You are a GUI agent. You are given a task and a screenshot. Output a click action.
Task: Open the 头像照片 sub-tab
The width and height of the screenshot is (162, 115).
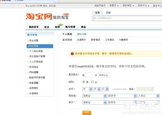(x=82, y=40)
